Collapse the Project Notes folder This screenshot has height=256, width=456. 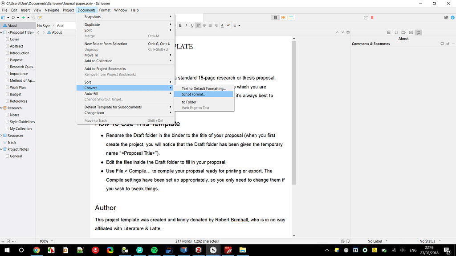1,149
